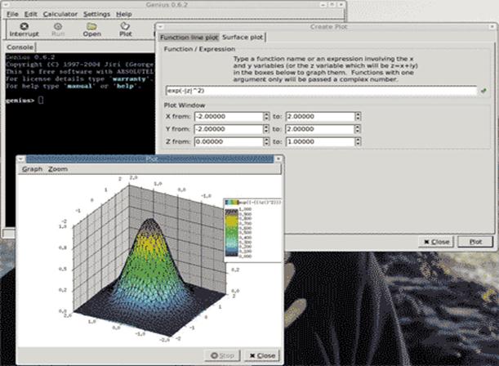Adjust the Y to spinner arrows

(358, 129)
